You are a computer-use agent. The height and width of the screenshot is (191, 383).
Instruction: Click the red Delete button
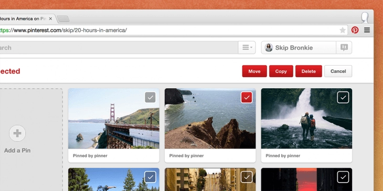click(x=308, y=71)
